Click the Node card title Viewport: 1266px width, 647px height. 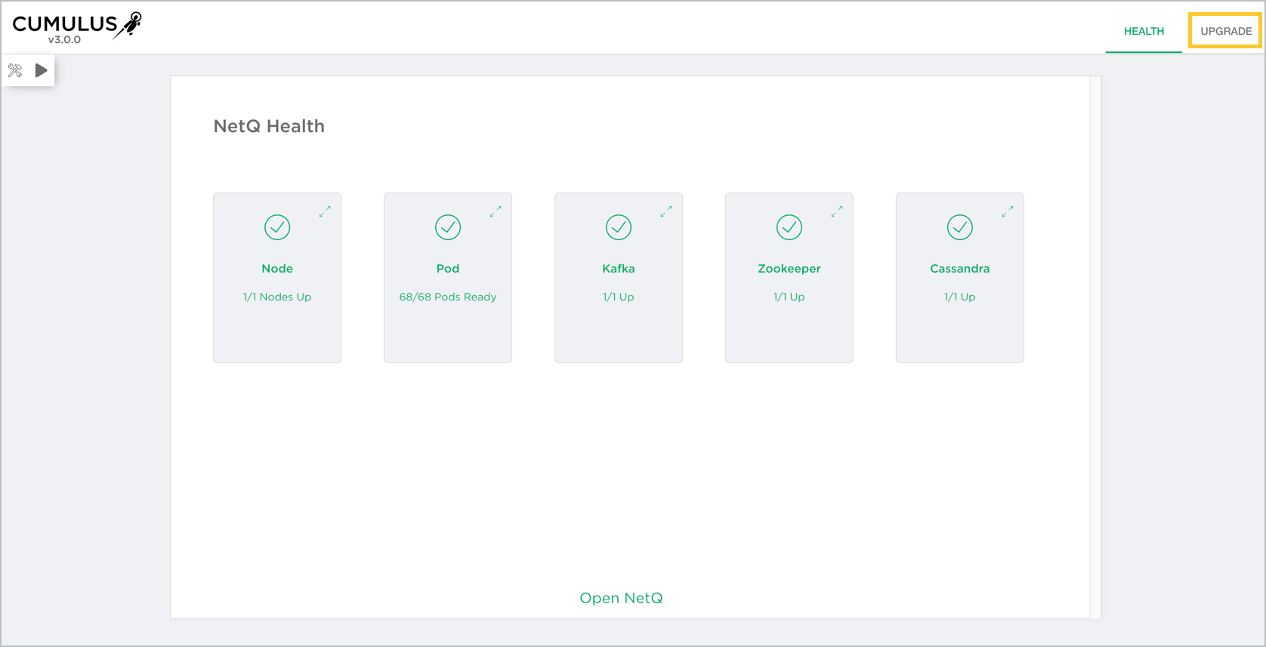(277, 269)
